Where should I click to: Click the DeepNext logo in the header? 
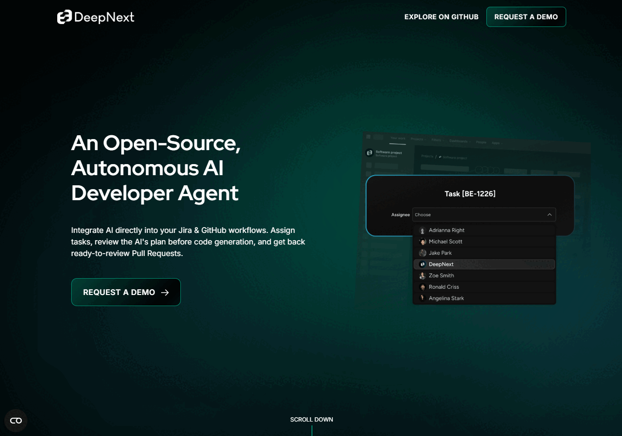pyautogui.click(x=95, y=17)
